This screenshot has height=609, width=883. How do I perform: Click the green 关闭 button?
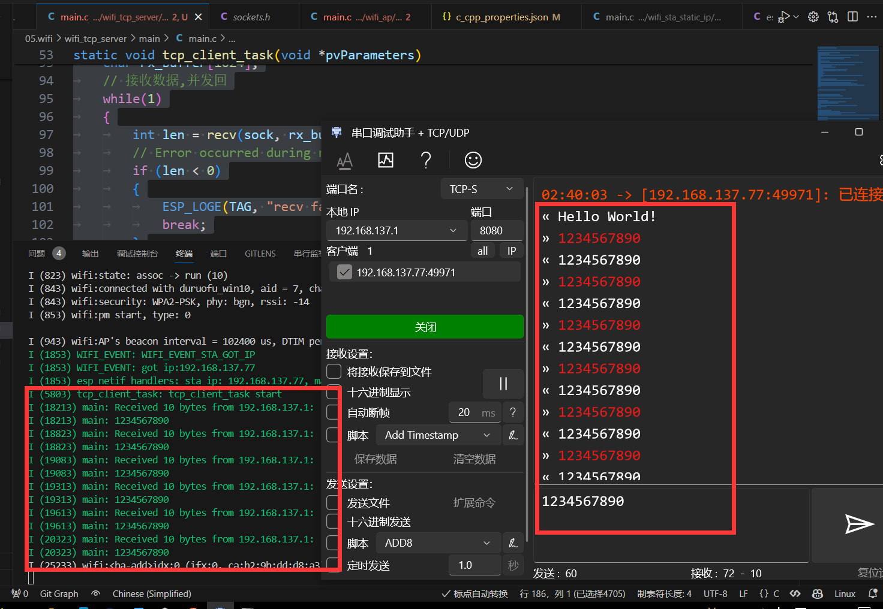point(425,327)
